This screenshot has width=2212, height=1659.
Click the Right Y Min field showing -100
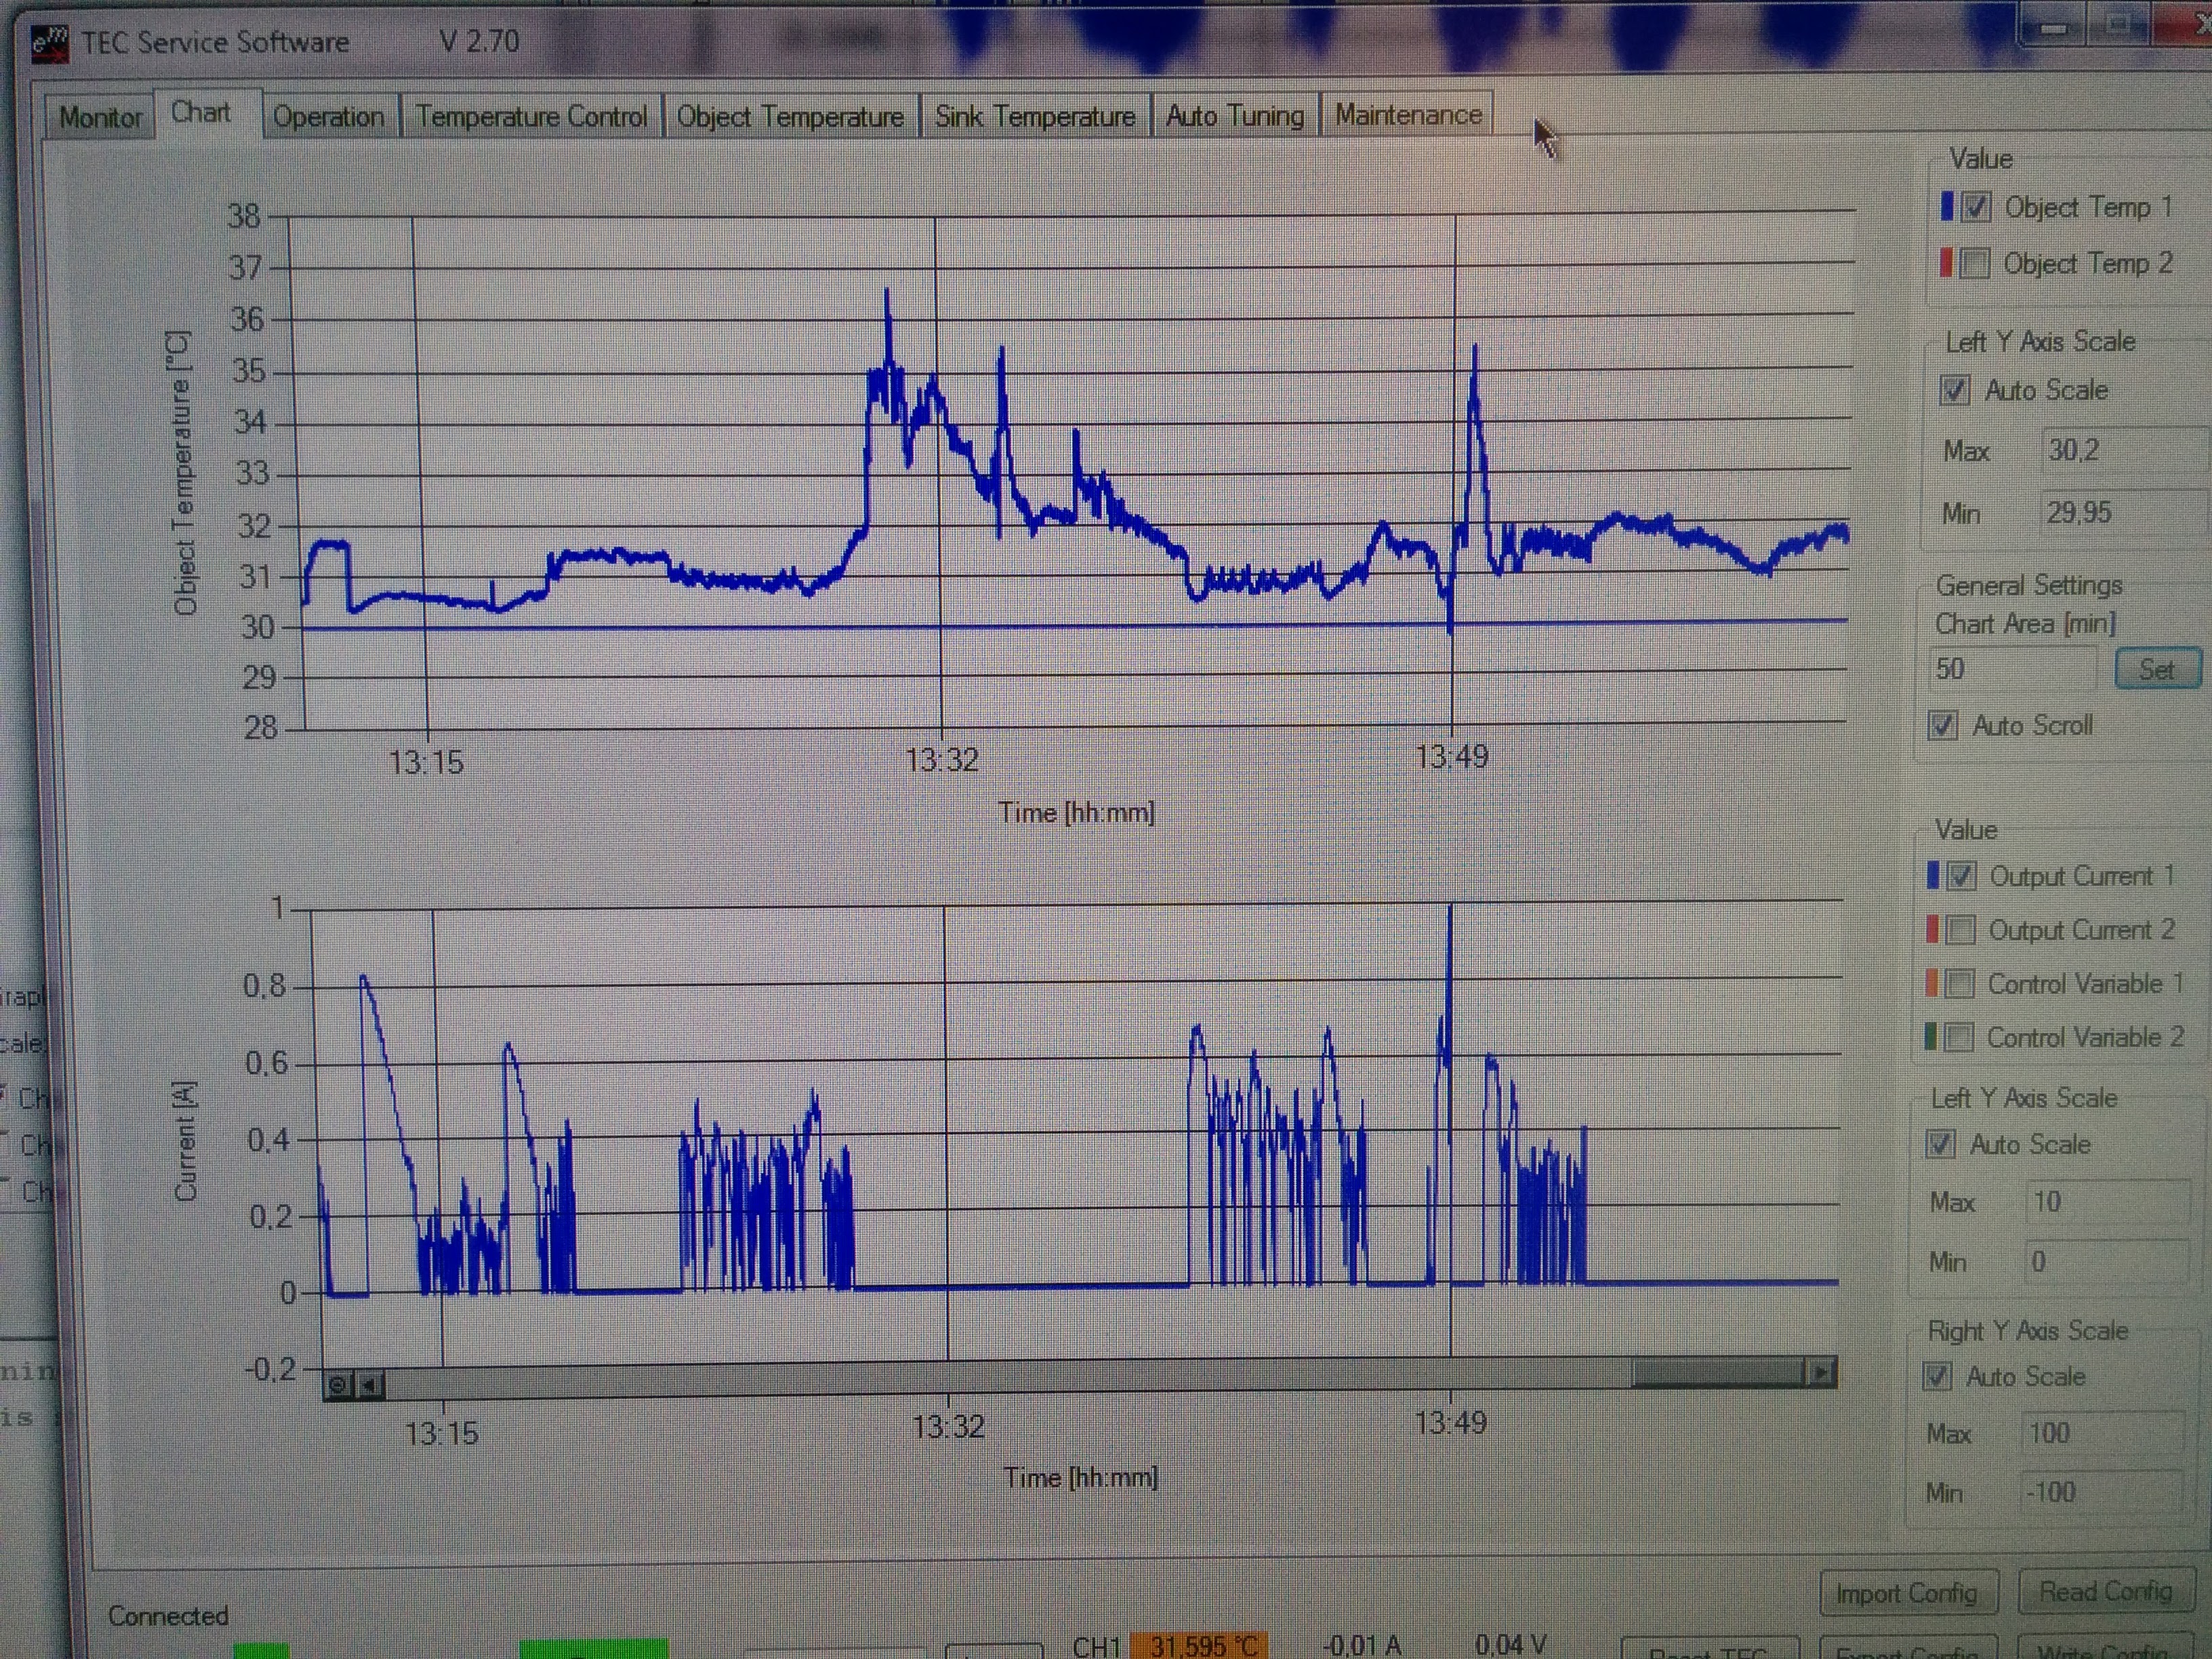pyautogui.click(x=2101, y=1492)
